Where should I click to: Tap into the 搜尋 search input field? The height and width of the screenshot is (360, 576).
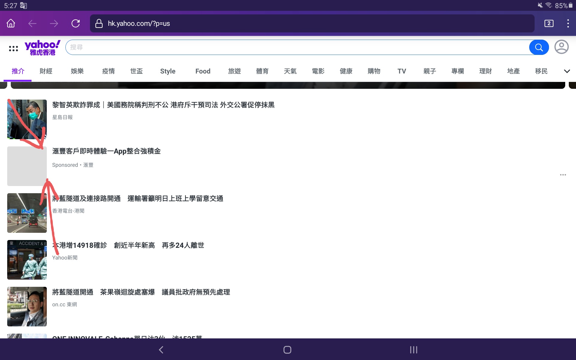click(x=210, y=47)
